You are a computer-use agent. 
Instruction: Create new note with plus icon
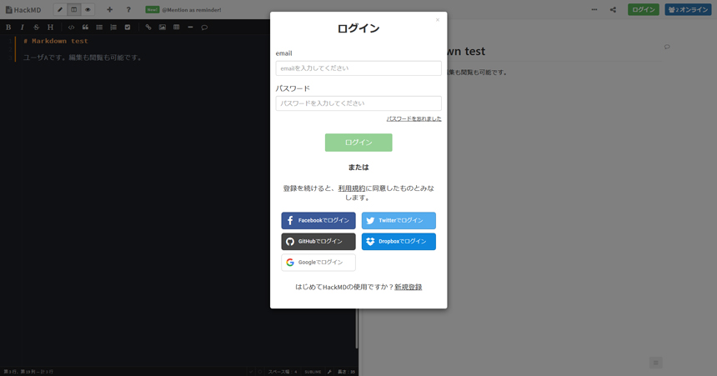pyautogui.click(x=110, y=10)
